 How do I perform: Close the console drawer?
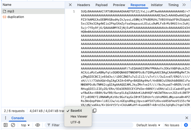(x=186, y=118)
